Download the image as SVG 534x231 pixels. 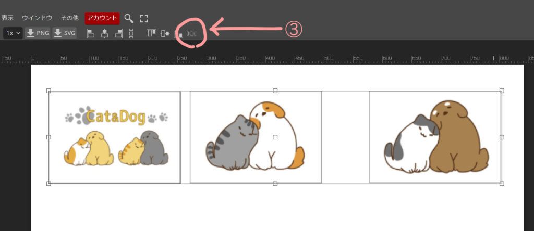tap(64, 33)
